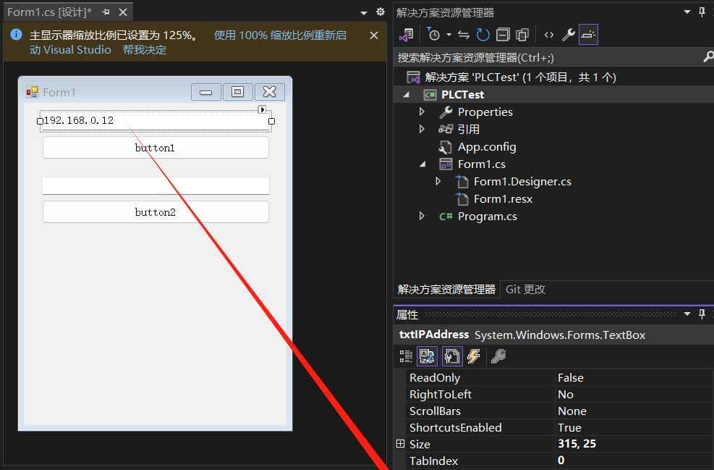Viewport: 714px width, 470px height.
Task: Refresh the Solution Explorer
Action: click(x=482, y=34)
